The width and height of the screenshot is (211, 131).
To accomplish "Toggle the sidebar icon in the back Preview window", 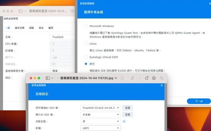I will point(21,11).
